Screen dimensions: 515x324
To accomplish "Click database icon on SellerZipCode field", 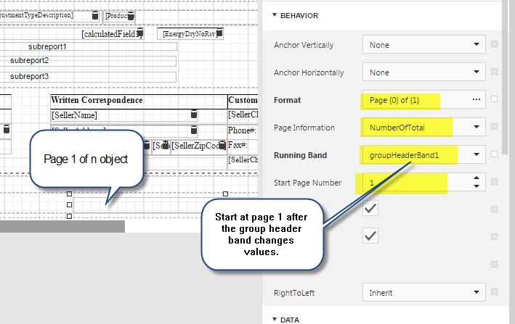I will point(222,146).
